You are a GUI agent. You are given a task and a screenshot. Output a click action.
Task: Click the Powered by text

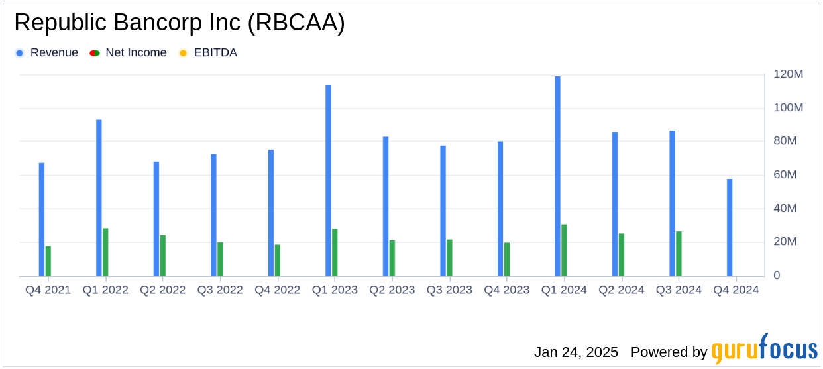click(669, 352)
